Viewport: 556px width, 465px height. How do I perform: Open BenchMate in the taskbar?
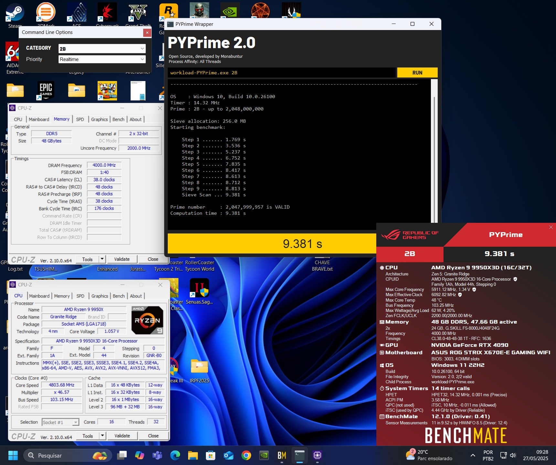(282, 455)
